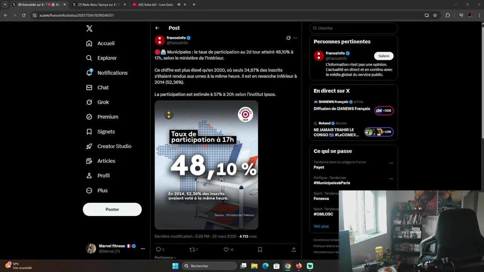Open Microsoft Edge from taskbar

click(x=265, y=266)
